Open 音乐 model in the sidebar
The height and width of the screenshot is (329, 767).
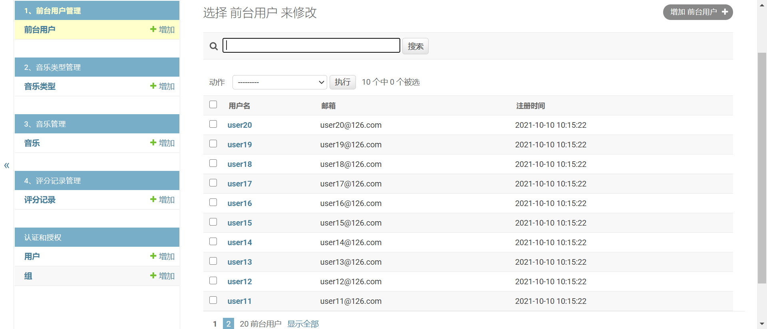click(x=32, y=143)
